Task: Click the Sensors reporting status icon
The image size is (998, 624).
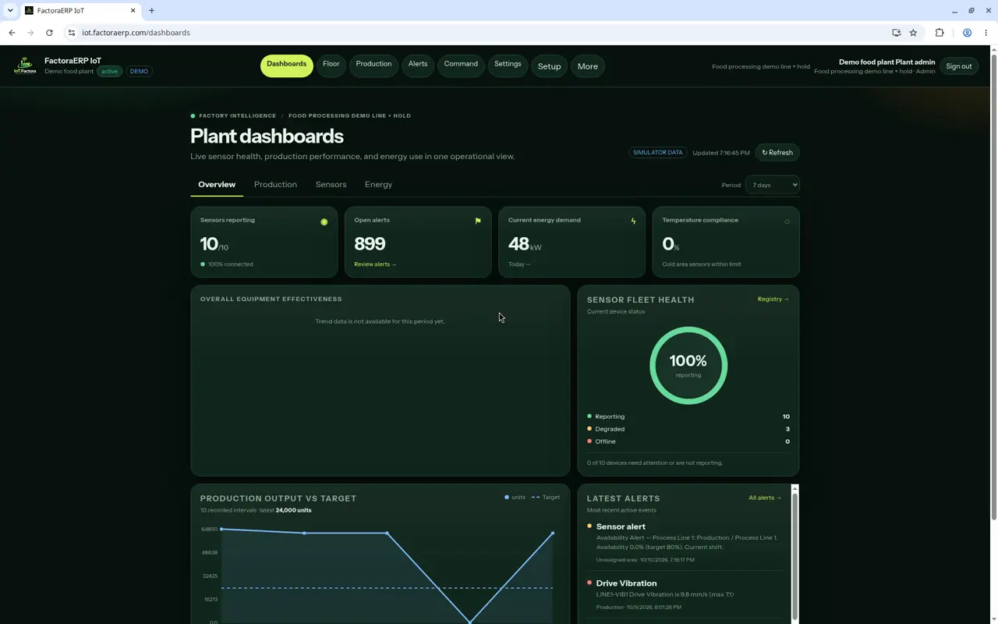Action: (x=324, y=222)
